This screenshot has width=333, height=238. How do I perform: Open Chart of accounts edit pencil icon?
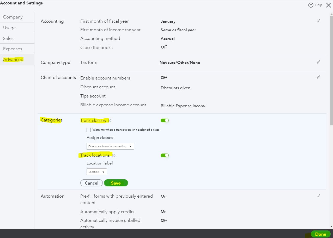[318, 77]
